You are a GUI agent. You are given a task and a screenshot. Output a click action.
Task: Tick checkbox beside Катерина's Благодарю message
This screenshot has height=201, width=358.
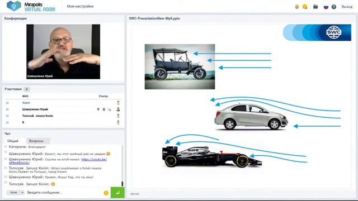tap(6, 146)
